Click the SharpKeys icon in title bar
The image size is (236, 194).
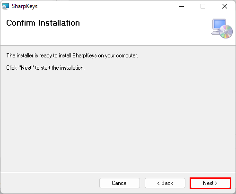(x=6, y=6)
